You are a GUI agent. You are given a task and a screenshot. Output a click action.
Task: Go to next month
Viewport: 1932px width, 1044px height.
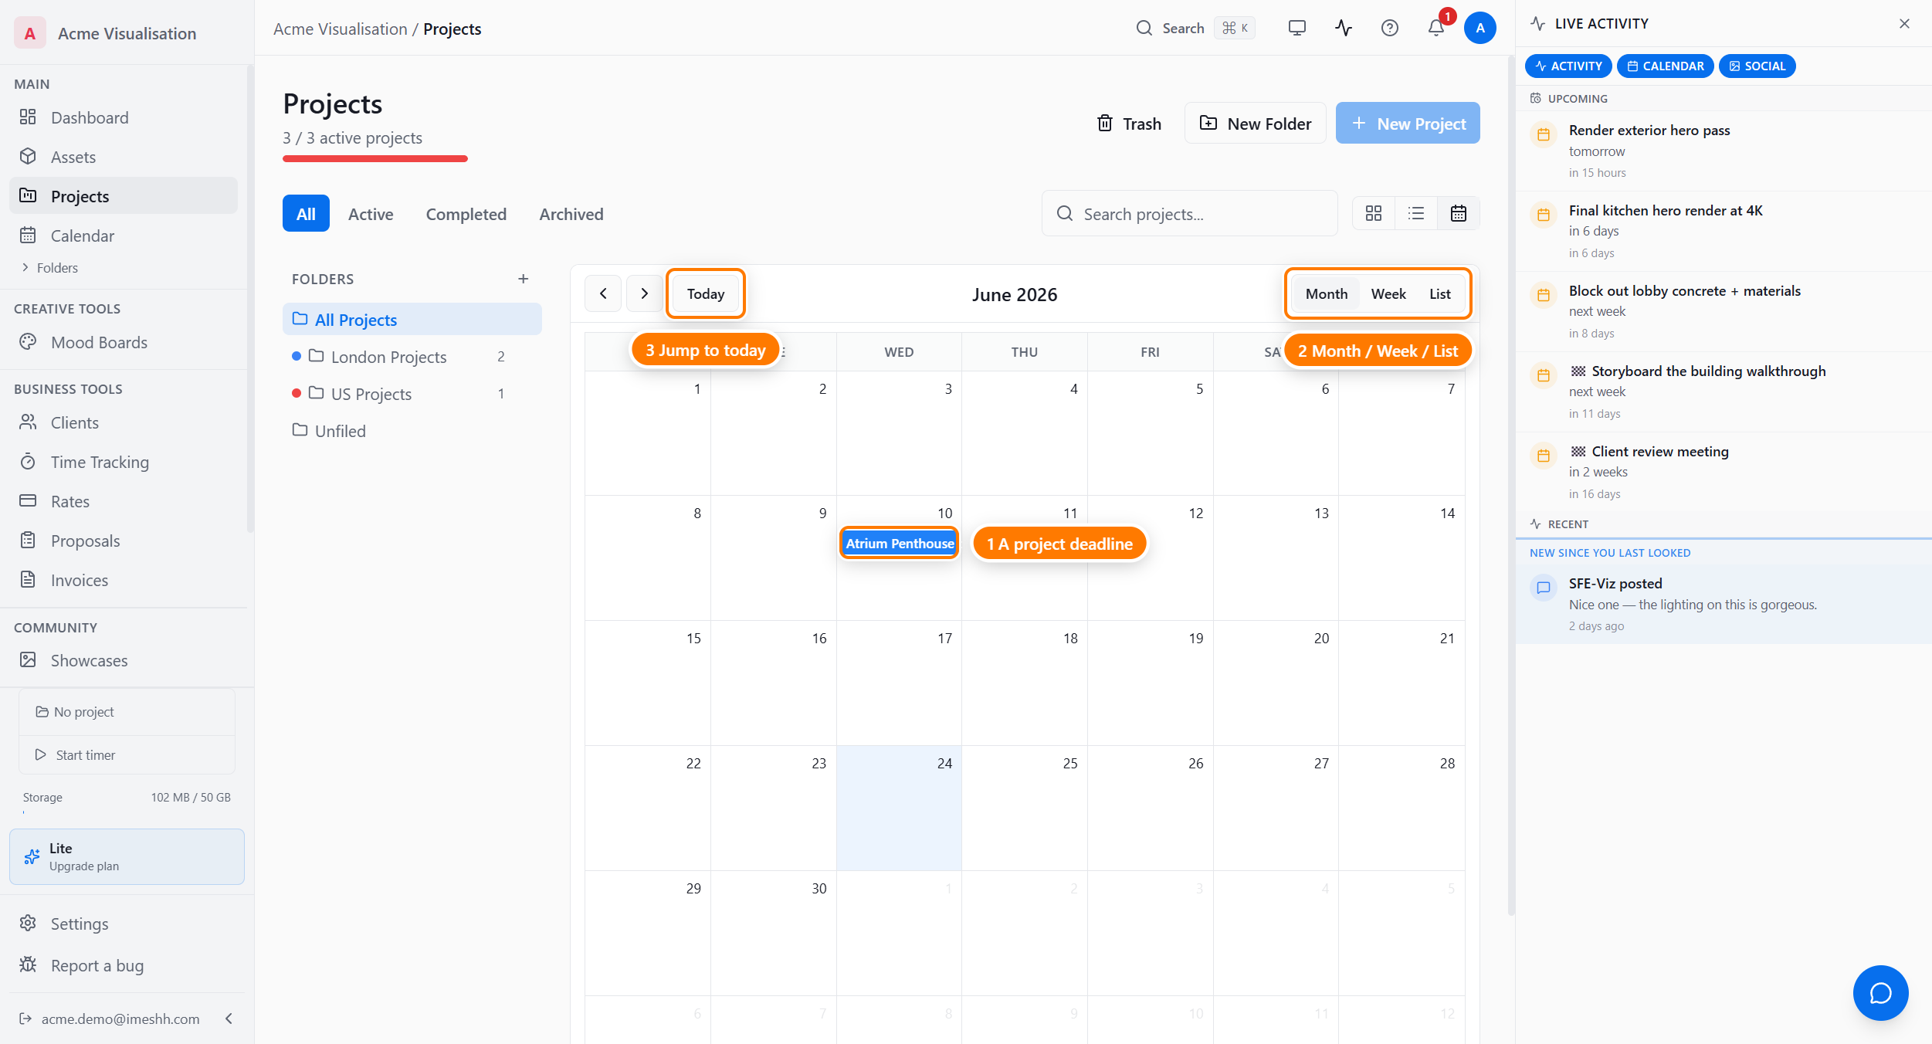644,293
